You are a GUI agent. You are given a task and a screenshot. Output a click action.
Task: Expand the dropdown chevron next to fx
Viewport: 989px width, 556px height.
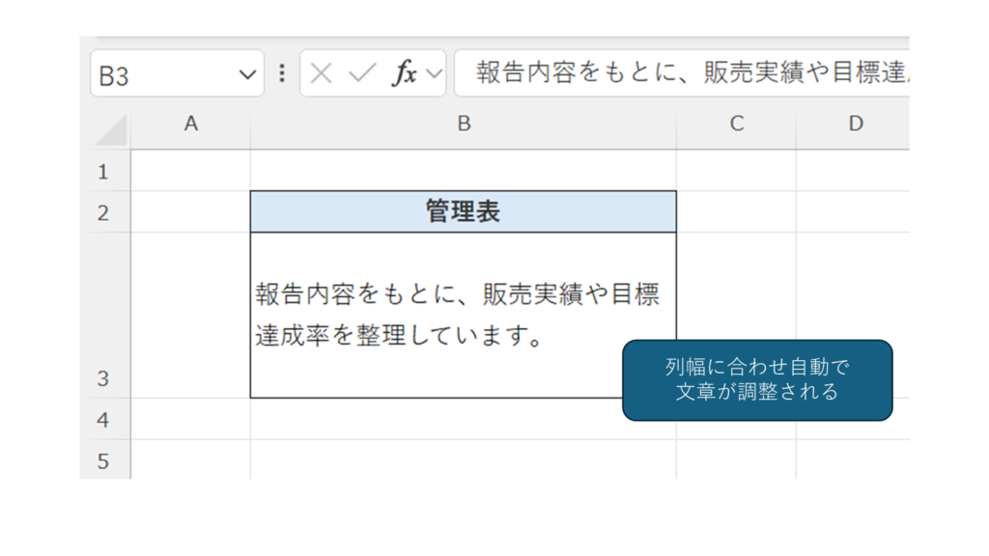(x=434, y=74)
